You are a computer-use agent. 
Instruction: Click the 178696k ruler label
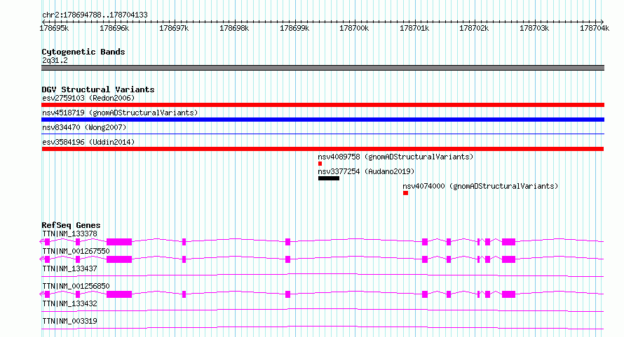tap(114, 28)
